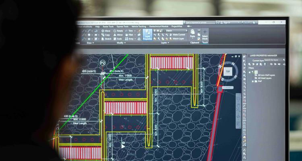
Task: Click the Make Current layer button
Action: tap(177, 35)
